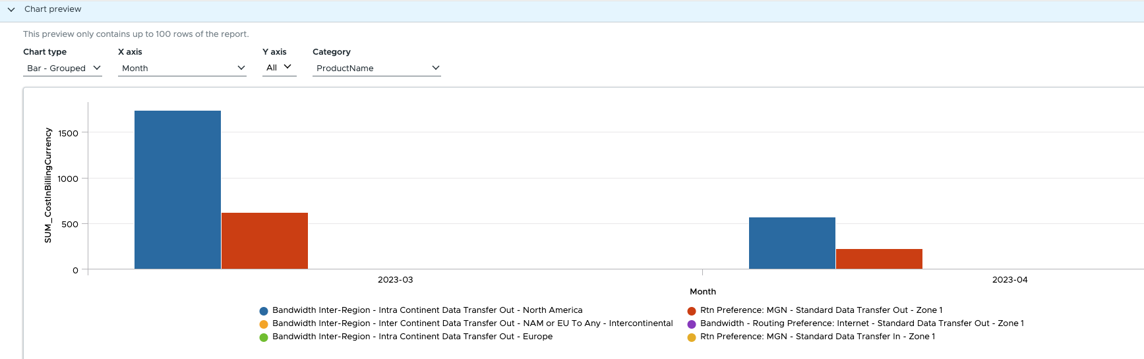Screen dimensions: 1144x359
Task: Open the X axis Month dropdown
Action: click(x=182, y=68)
